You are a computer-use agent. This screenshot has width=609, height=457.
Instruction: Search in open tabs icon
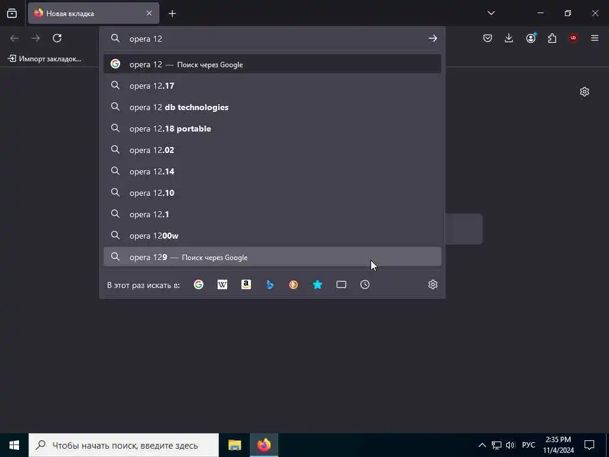pos(341,284)
